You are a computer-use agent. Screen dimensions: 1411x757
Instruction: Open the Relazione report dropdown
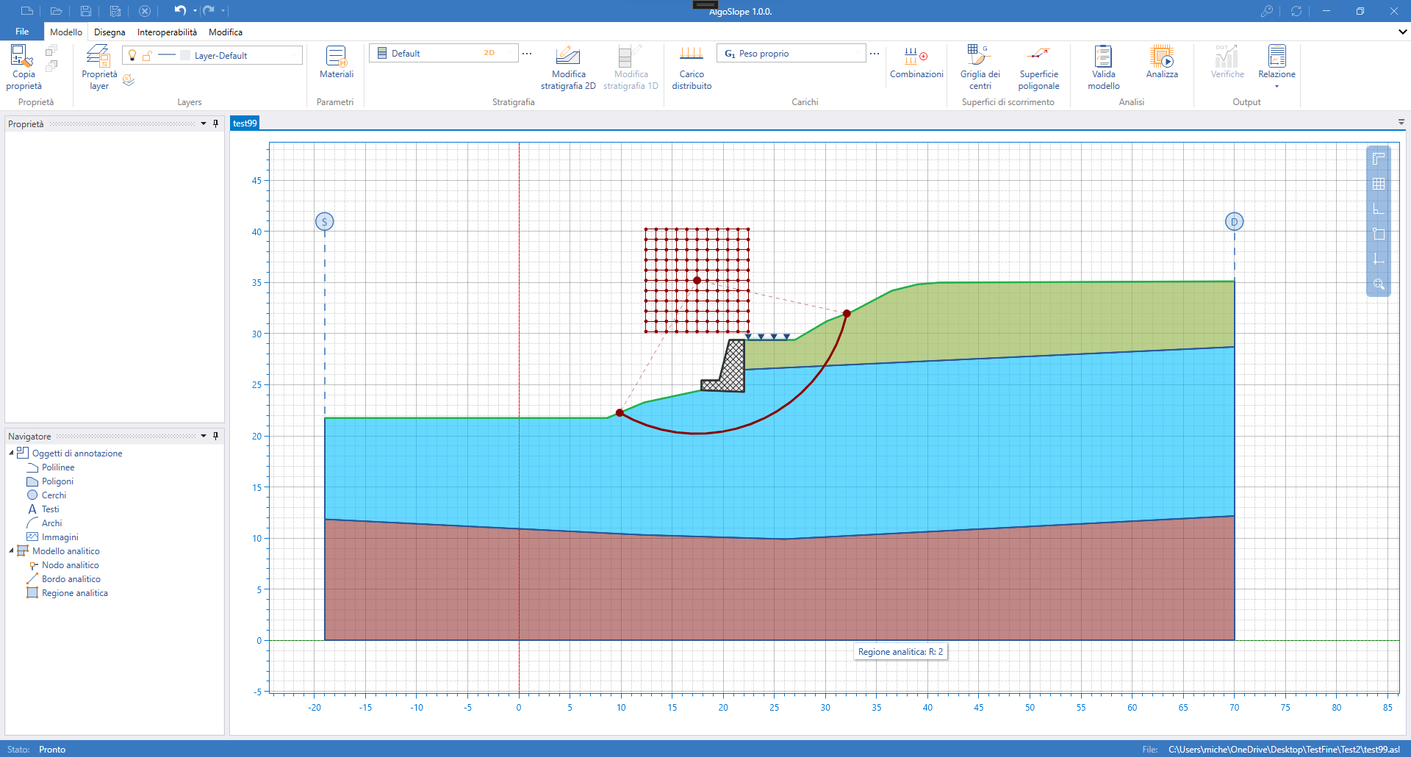1277,68
